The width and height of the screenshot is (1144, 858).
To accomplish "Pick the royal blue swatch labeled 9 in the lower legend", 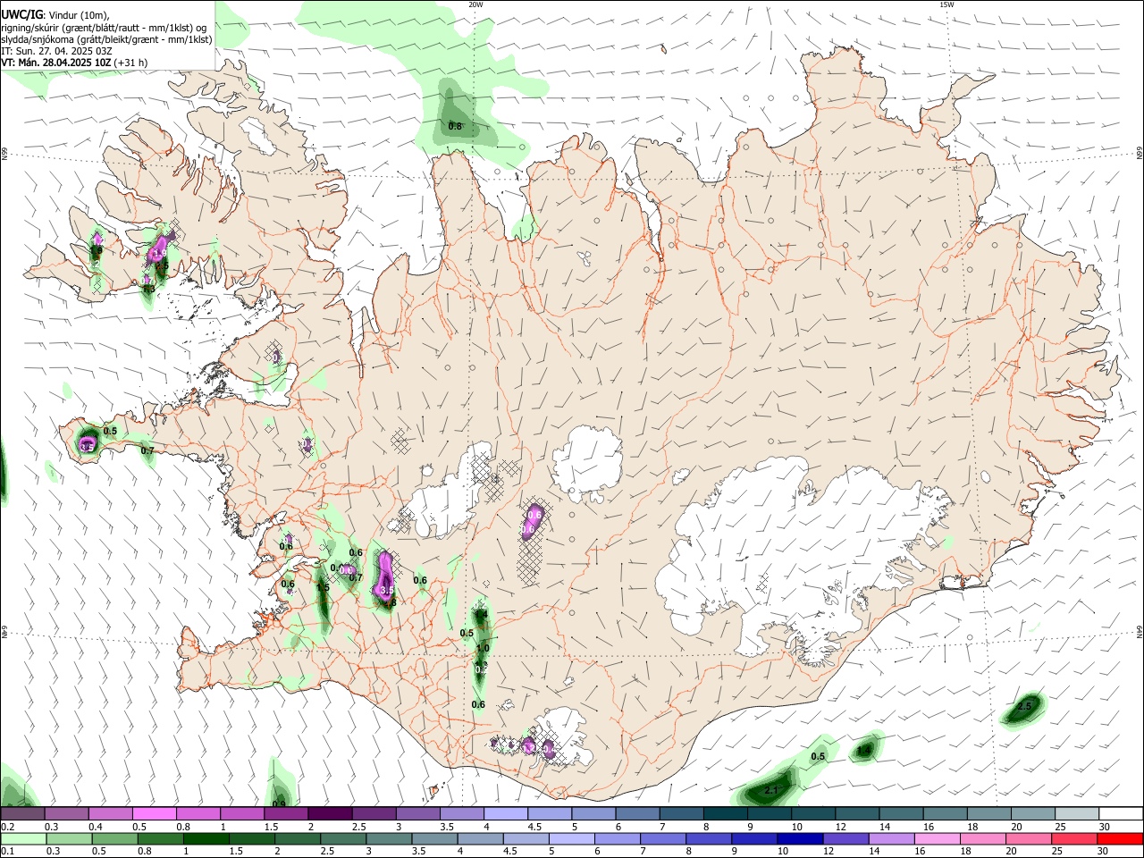I will tap(753, 838).
